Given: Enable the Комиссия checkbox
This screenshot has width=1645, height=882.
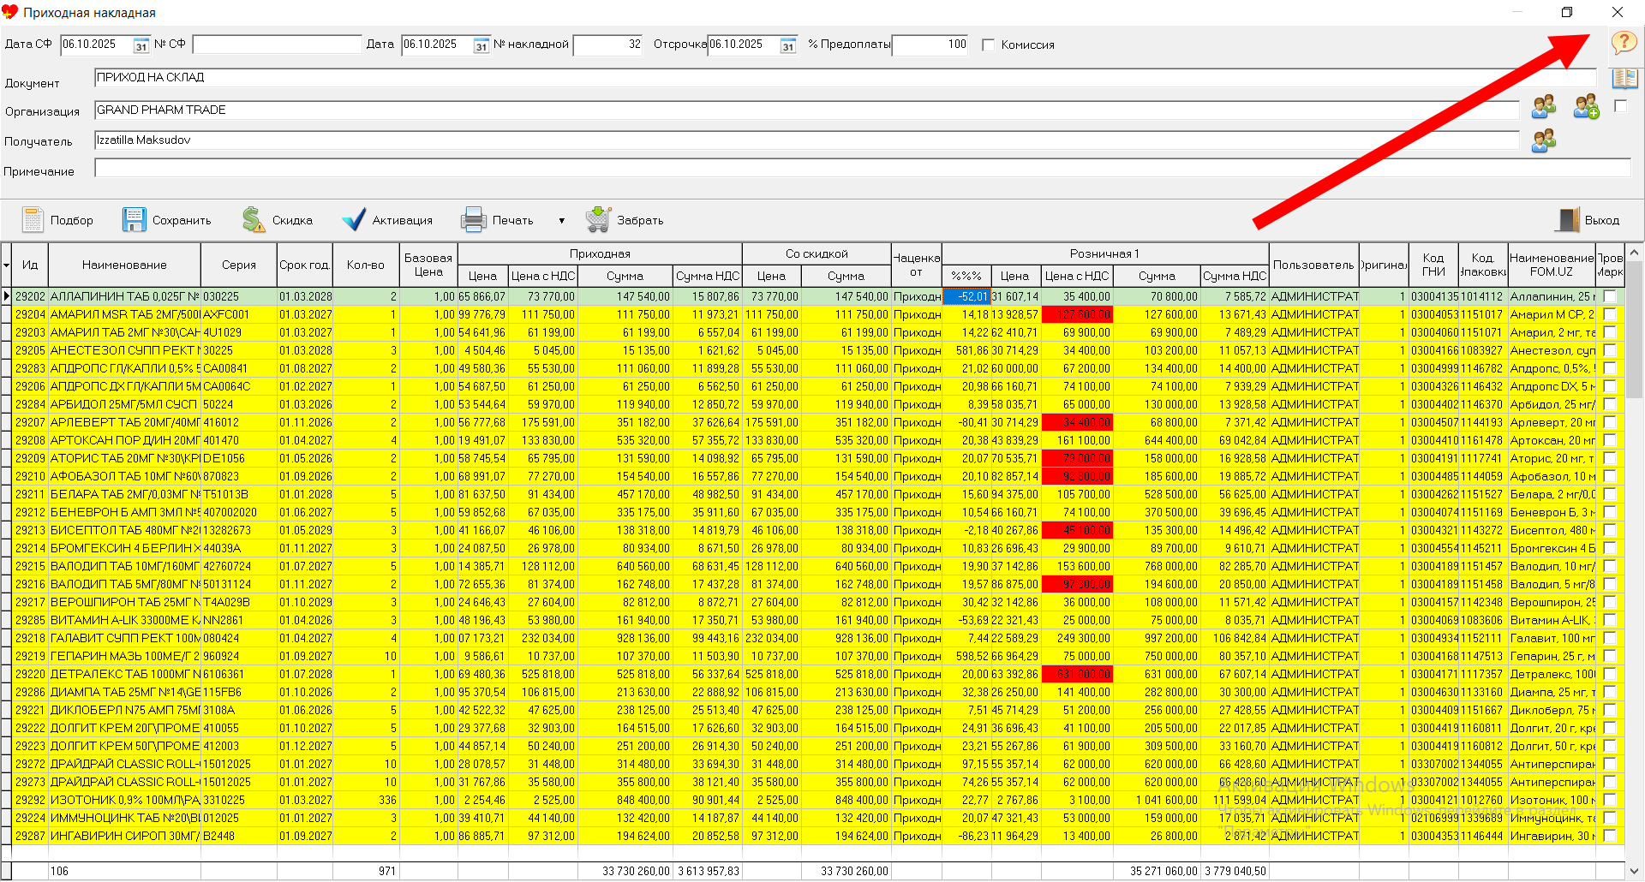Looking at the screenshot, I should click(x=989, y=45).
